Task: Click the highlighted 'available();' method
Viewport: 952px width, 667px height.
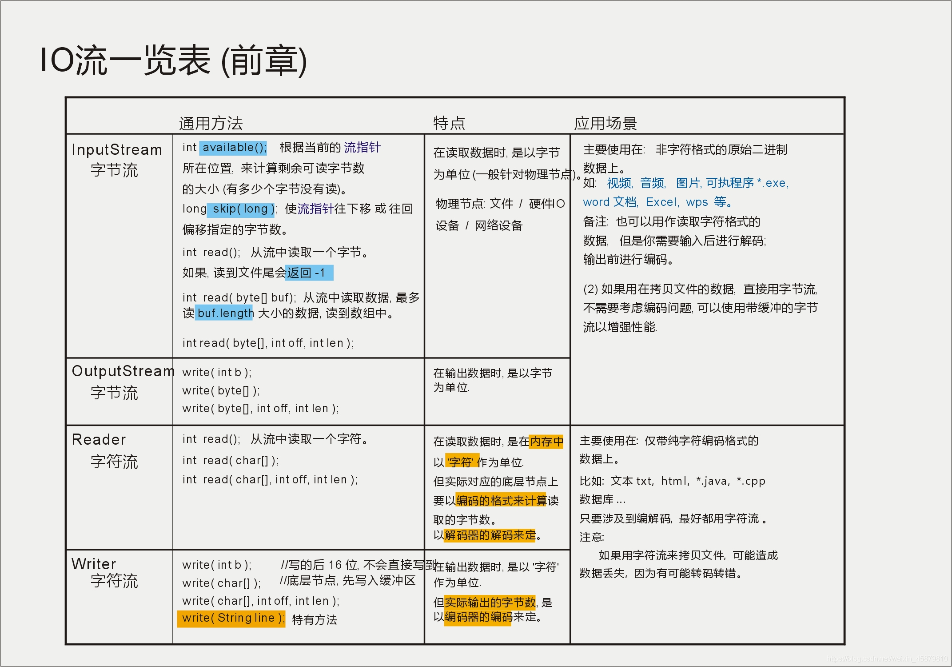Action: pyautogui.click(x=233, y=148)
